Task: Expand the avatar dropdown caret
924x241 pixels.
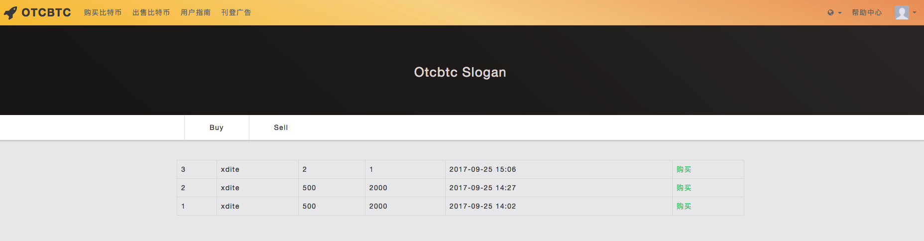Action: tap(915, 12)
